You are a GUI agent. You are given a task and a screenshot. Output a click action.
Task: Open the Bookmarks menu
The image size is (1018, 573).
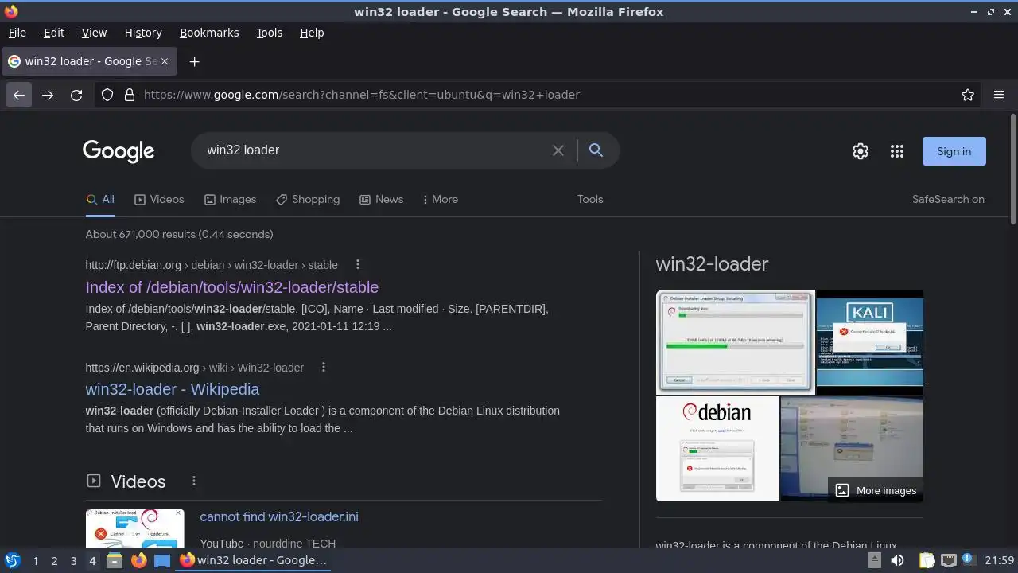click(x=209, y=33)
